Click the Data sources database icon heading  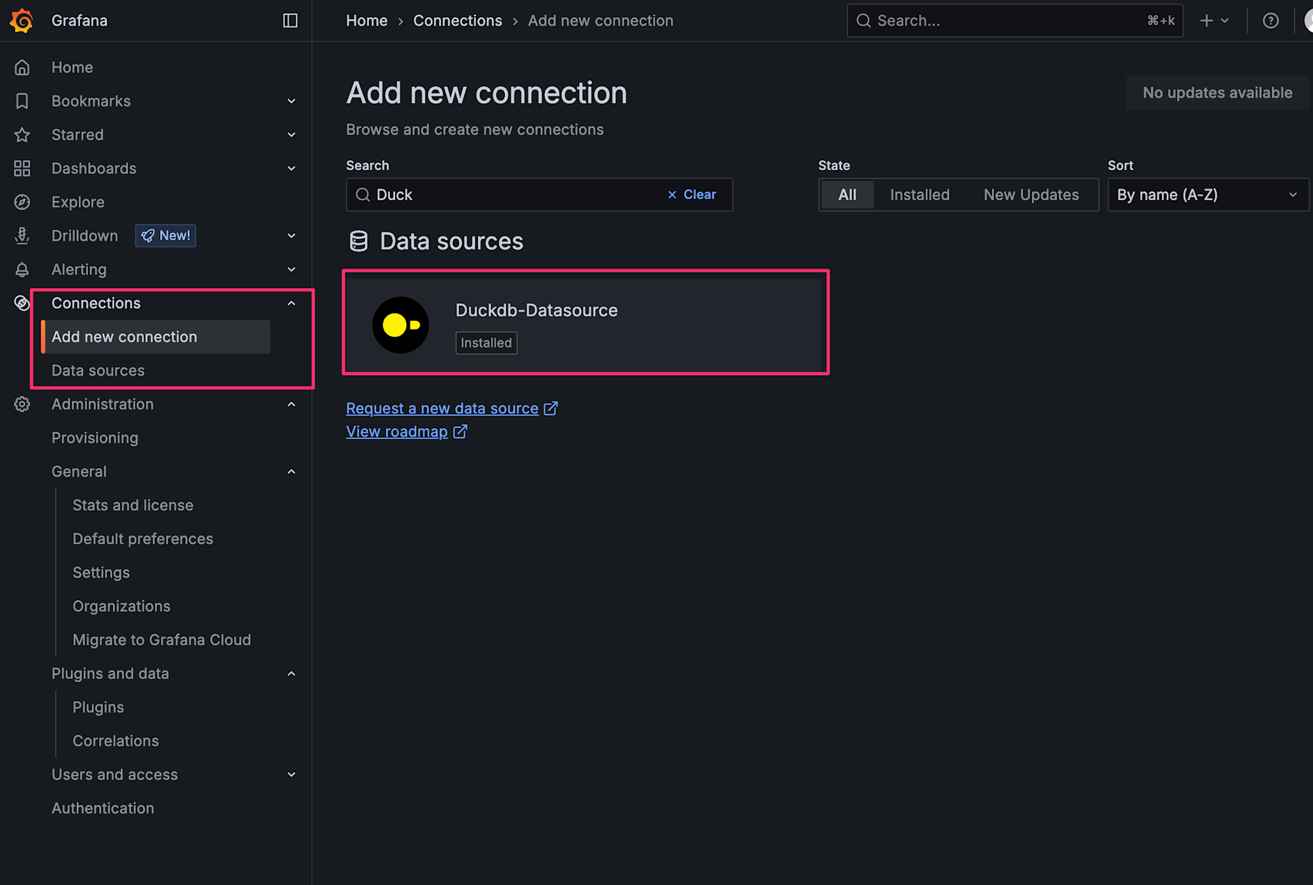click(358, 241)
